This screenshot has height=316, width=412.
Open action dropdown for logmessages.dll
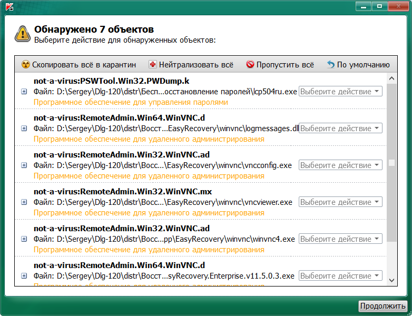tap(340, 128)
